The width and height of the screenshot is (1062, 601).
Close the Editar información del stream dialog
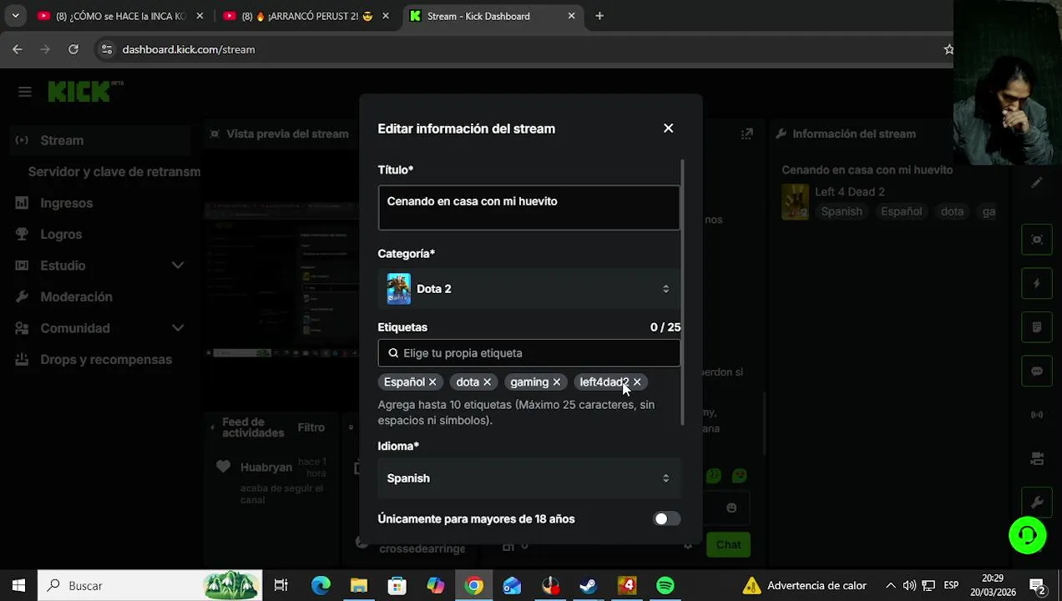pyautogui.click(x=668, y=129)
